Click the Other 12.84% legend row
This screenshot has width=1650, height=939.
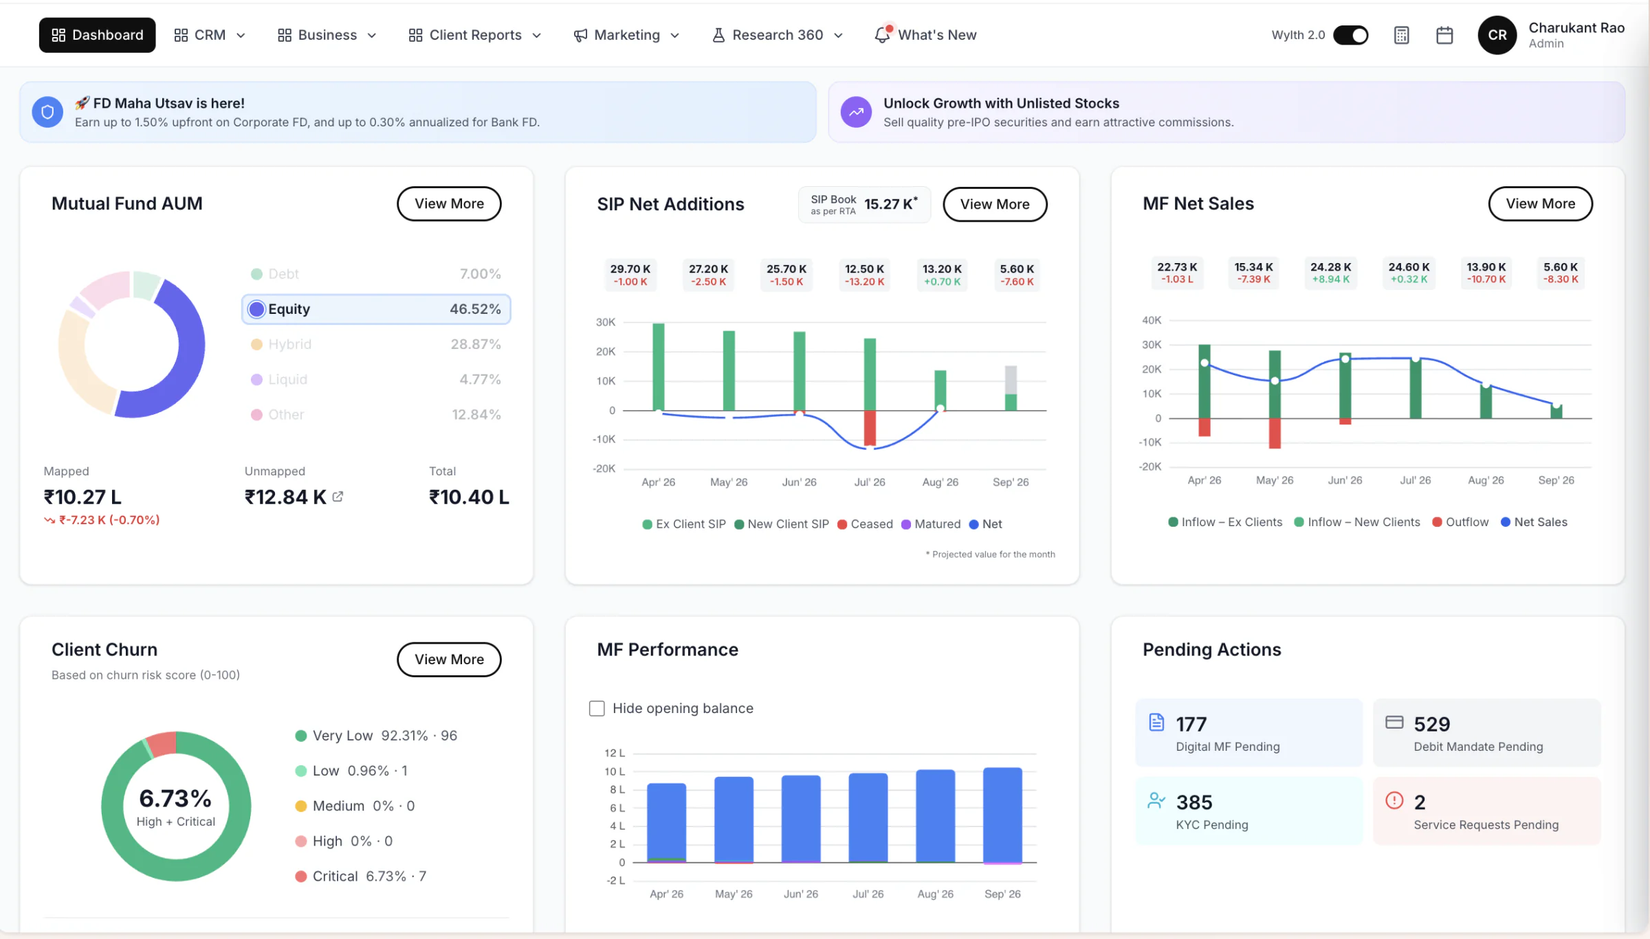coord(376,414)
